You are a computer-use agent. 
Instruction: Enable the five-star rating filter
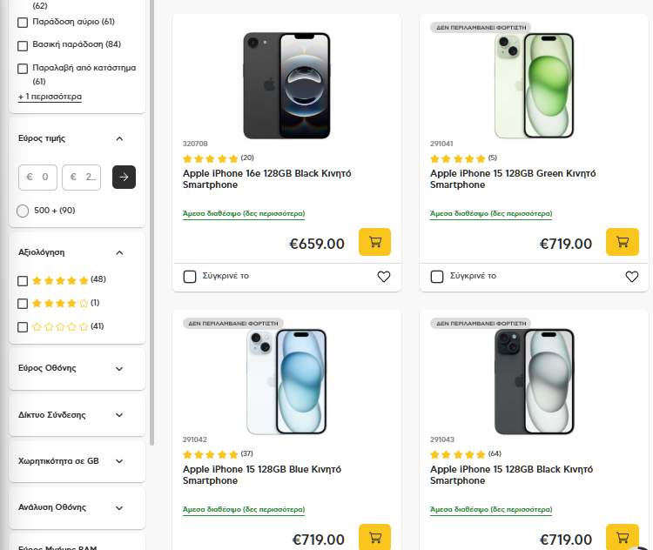[x=24, y=280]
